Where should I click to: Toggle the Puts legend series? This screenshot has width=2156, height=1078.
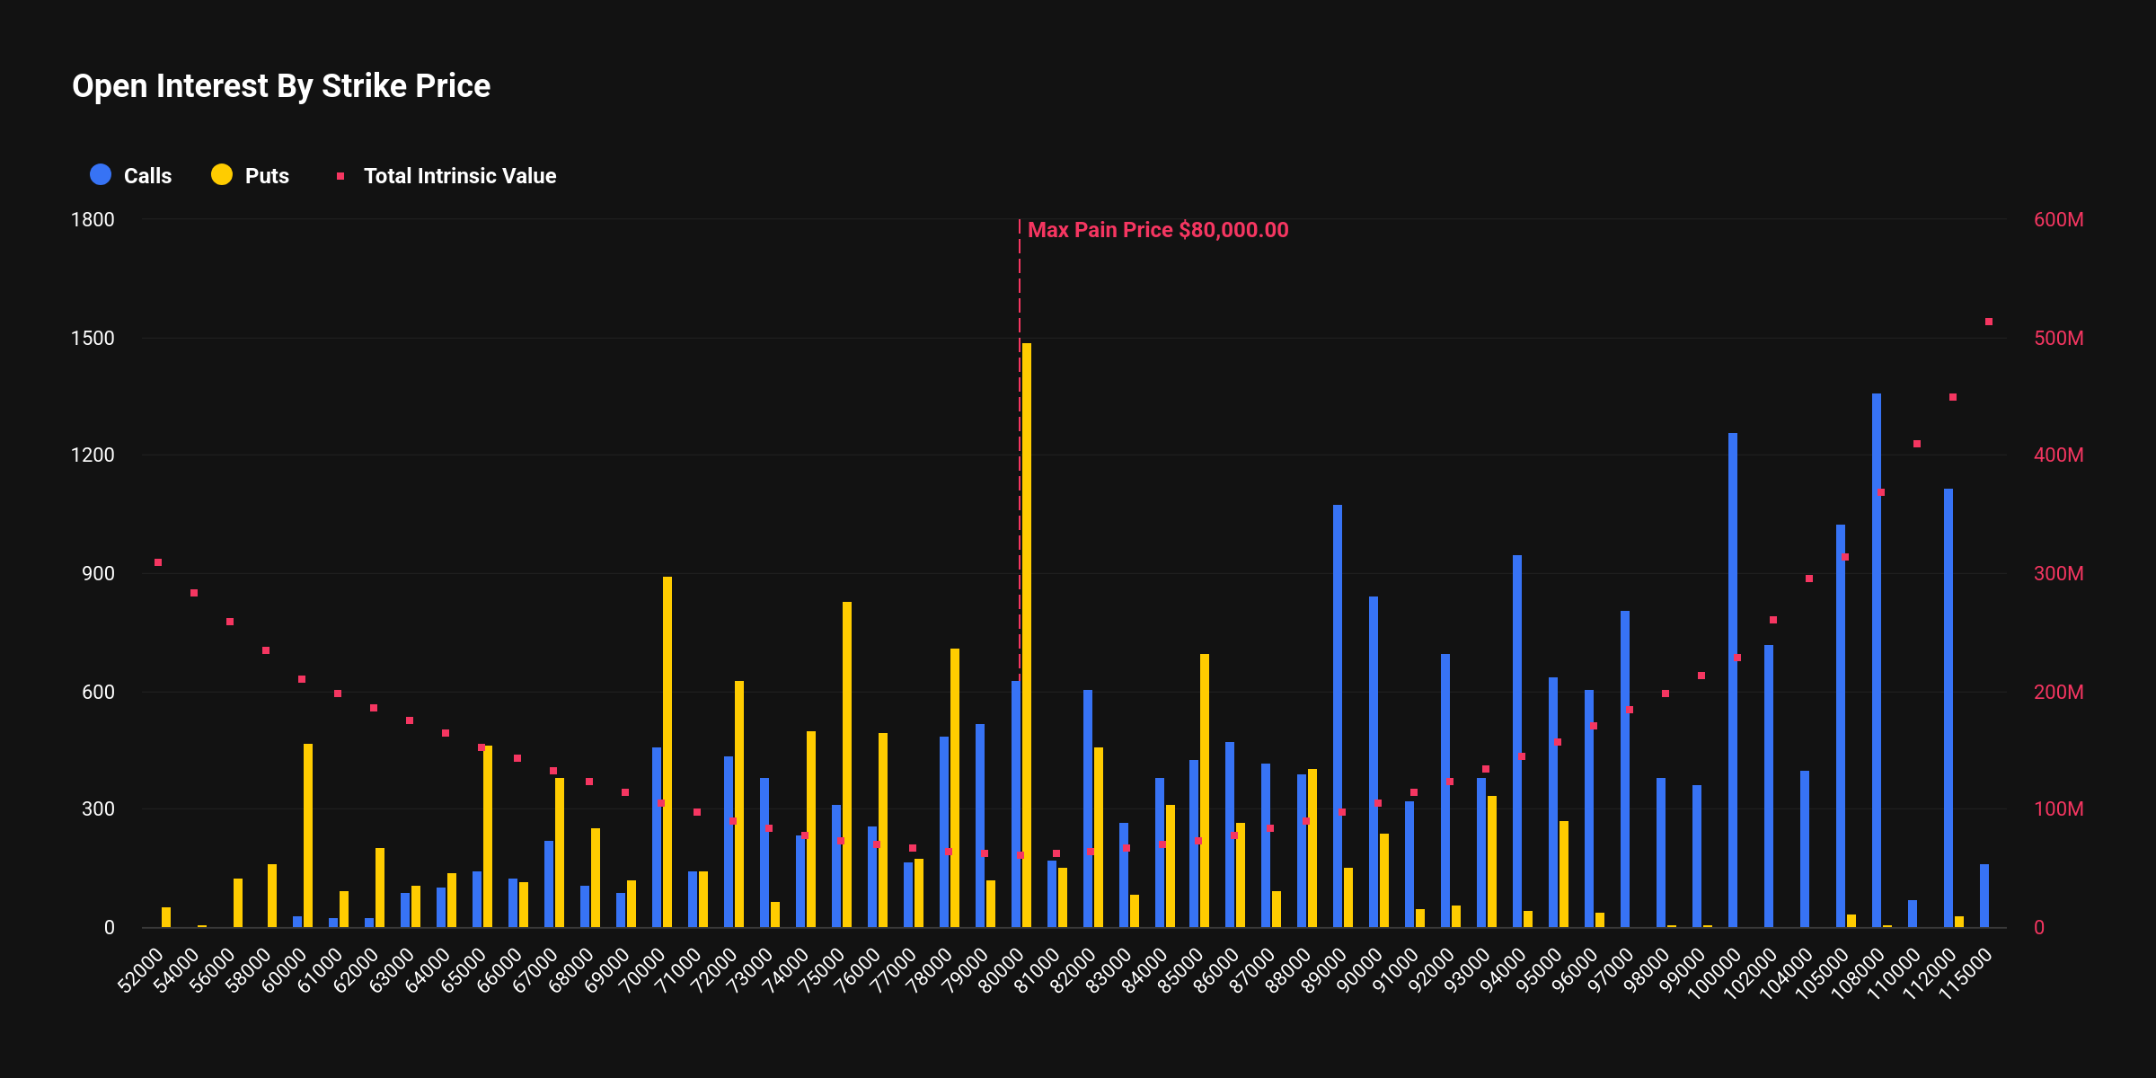[267, 176]
